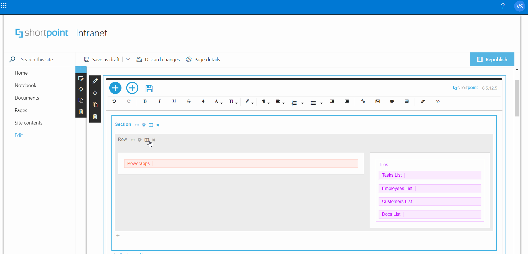Toggle bold formatting

tap(145, 101)
